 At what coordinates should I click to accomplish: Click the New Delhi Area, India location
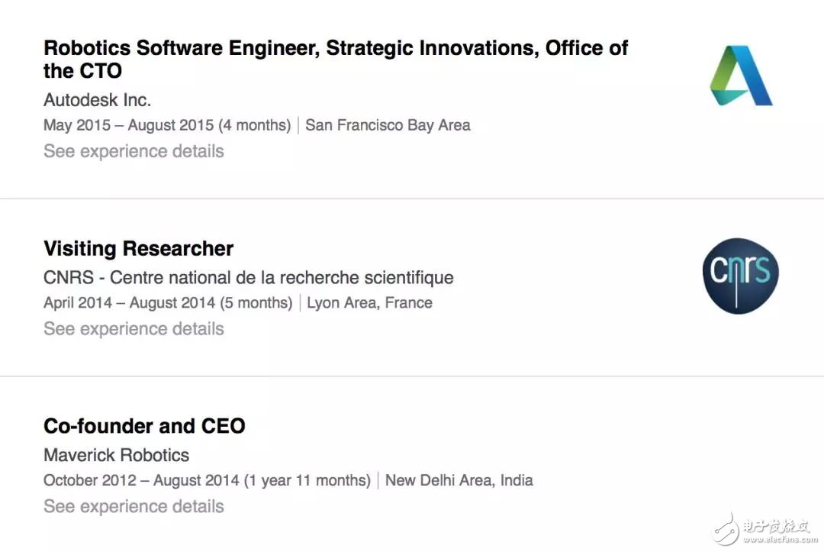pyautogui.click(x=459, y=480)
